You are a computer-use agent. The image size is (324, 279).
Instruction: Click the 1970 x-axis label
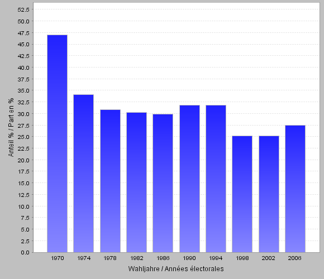[x=58, y=258]
